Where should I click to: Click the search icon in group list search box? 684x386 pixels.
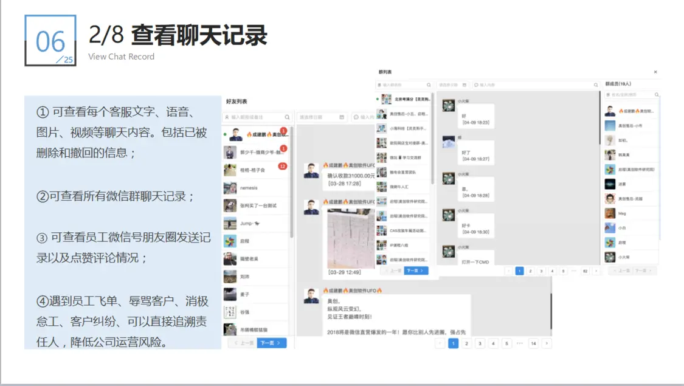click(x=429, y=85)
